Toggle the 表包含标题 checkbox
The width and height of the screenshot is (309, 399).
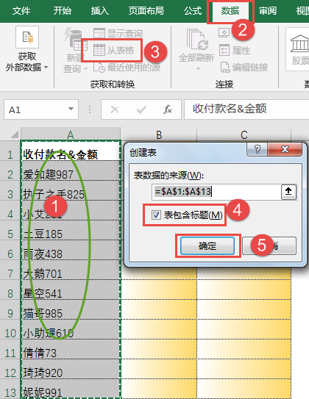click(156, 215)
